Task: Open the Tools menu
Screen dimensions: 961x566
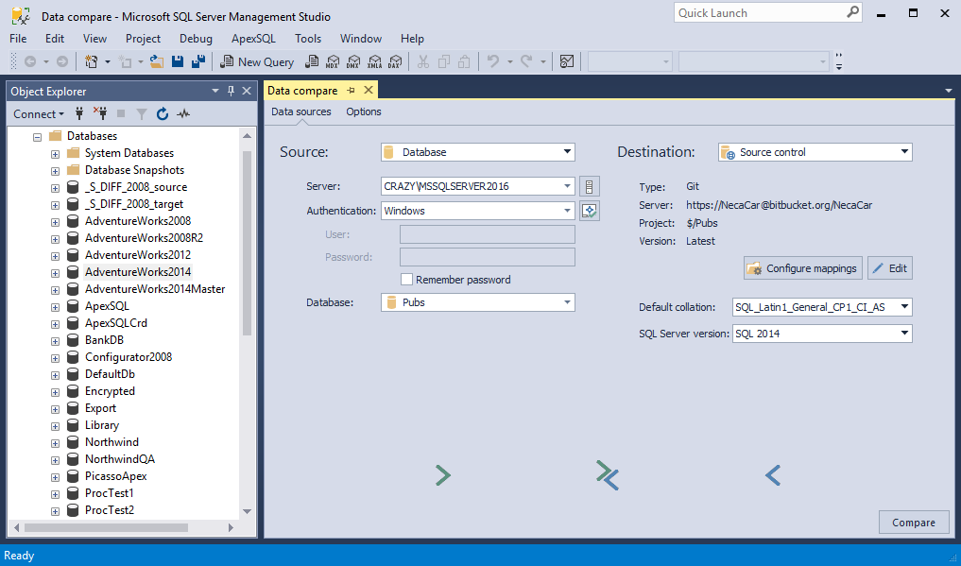Action: (x=308, y=39)
